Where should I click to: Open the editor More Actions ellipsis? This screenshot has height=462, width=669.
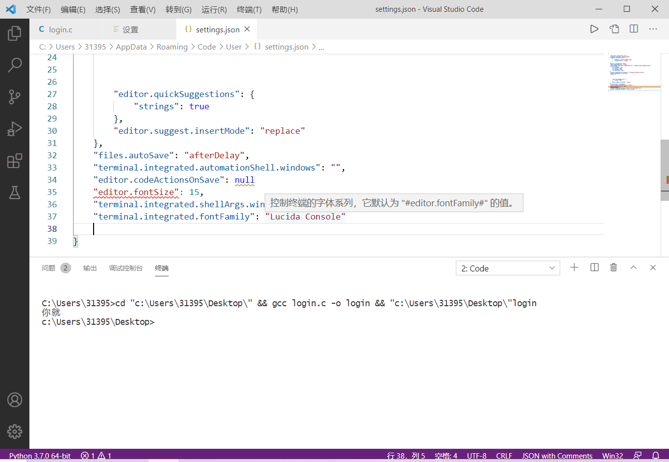click(653, 29)
